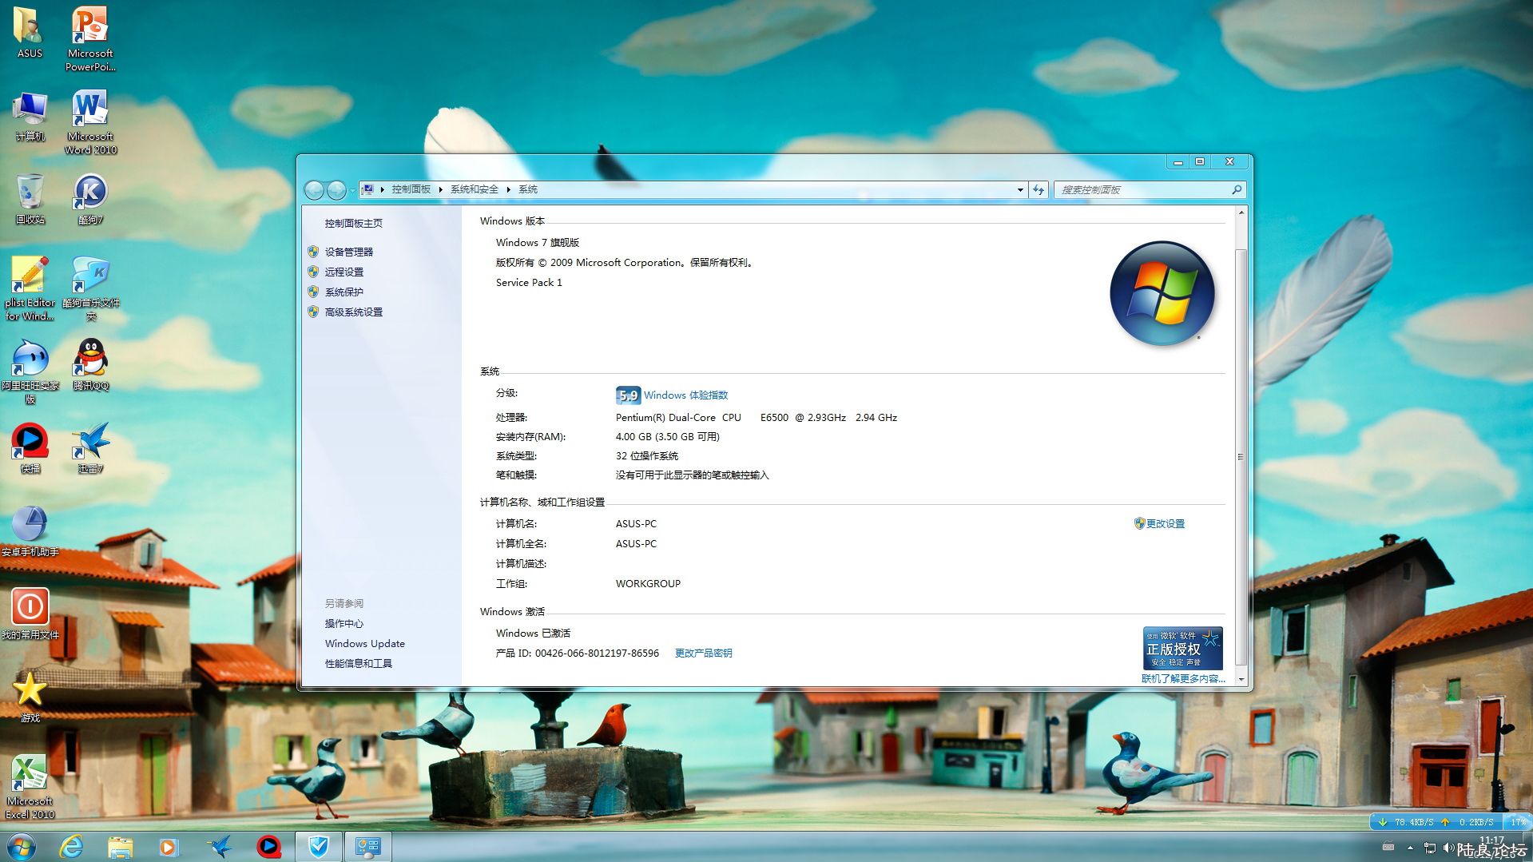This screenshot has width=1533, height=862.
Task: Click the Back navigation arrow button
Action: (315, 190)
